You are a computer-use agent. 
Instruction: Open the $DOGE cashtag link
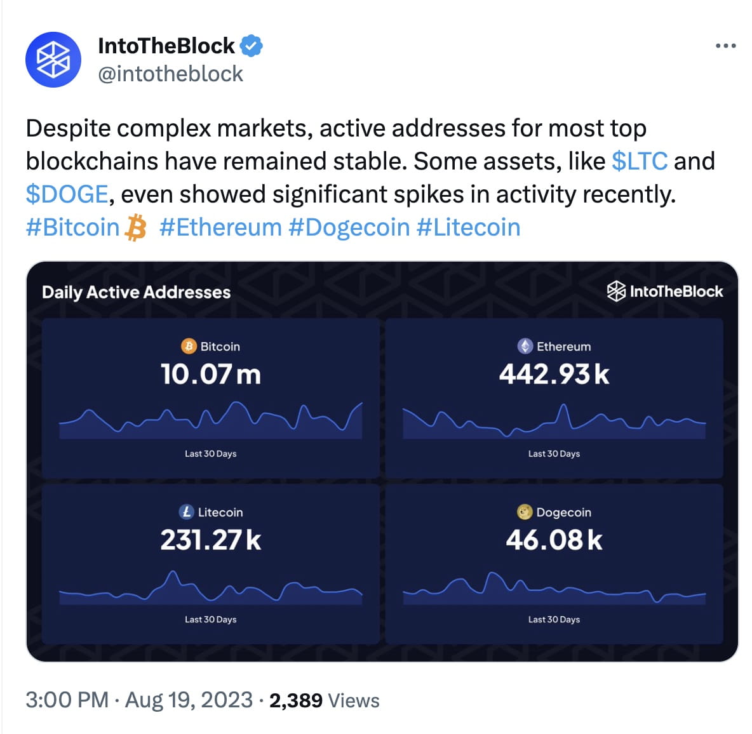(65, 194)
